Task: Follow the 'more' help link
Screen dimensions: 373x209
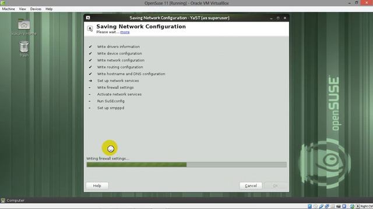Action: click(125, 32)
